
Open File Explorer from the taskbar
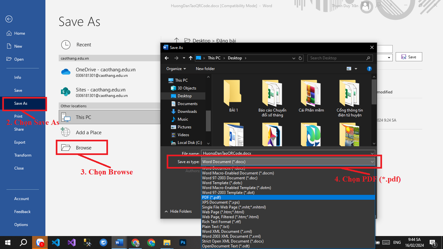click(167, 243)
